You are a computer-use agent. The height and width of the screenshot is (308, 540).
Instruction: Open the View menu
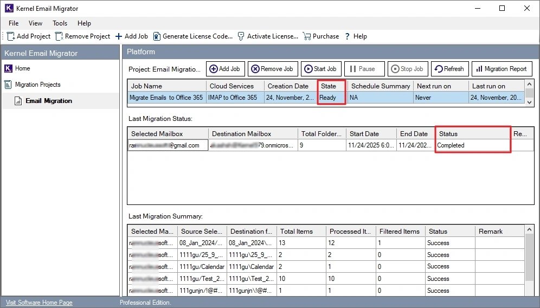(x=35, y=23)
